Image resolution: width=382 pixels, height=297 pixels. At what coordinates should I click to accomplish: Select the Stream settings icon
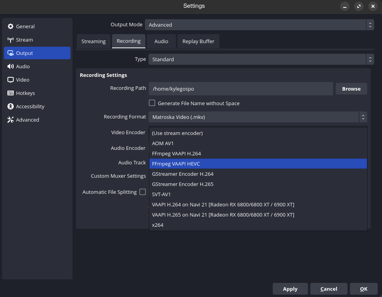(11, 40)
